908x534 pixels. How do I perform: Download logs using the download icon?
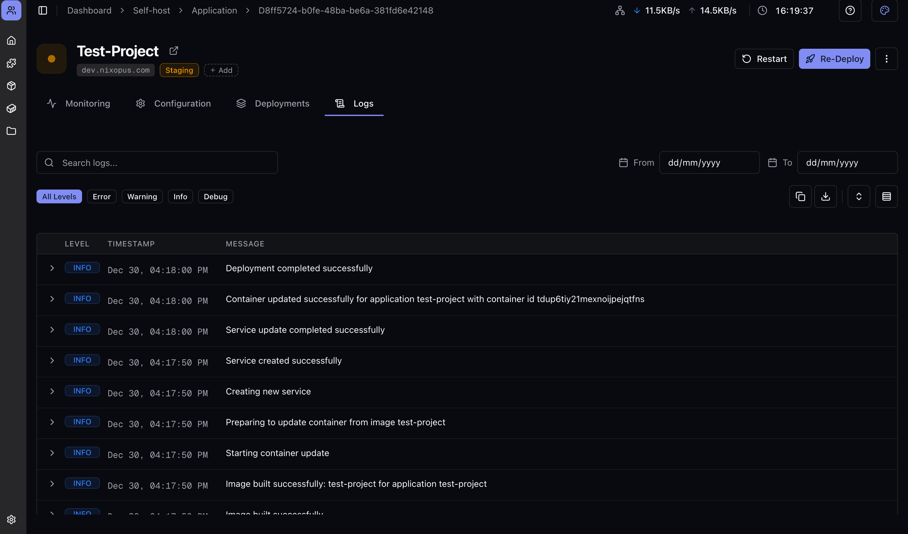[x=826, y=196]
